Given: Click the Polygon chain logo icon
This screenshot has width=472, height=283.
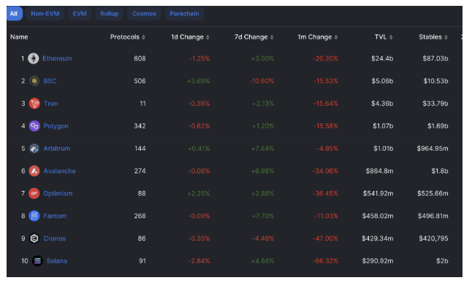Looking at the screenshot, I should point(34,126).
